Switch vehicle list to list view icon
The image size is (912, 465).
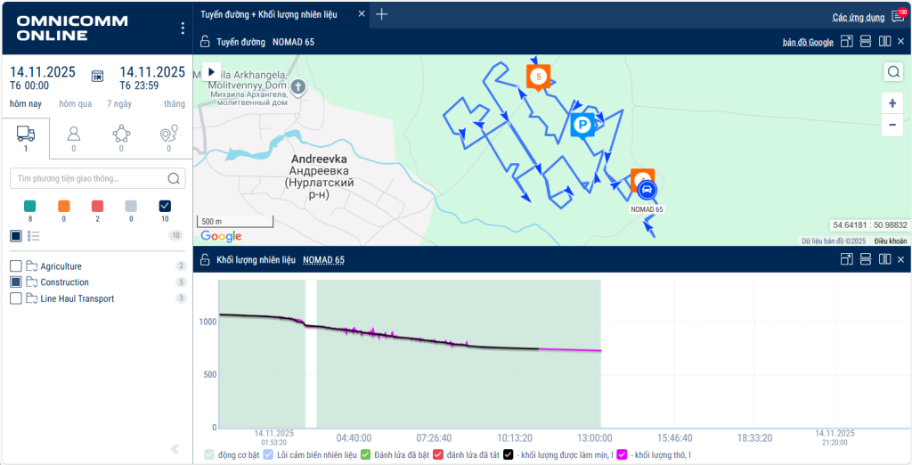(x=34, y=236)
